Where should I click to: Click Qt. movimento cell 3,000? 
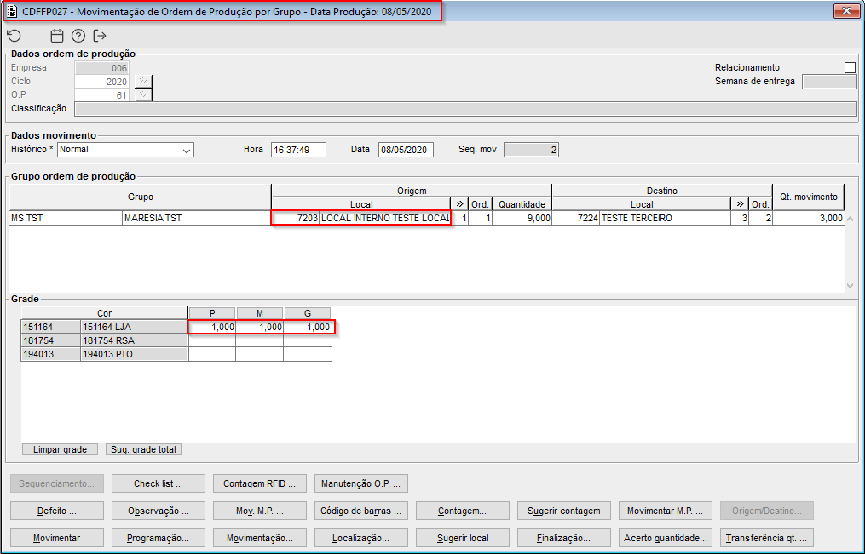coord(809,218)
